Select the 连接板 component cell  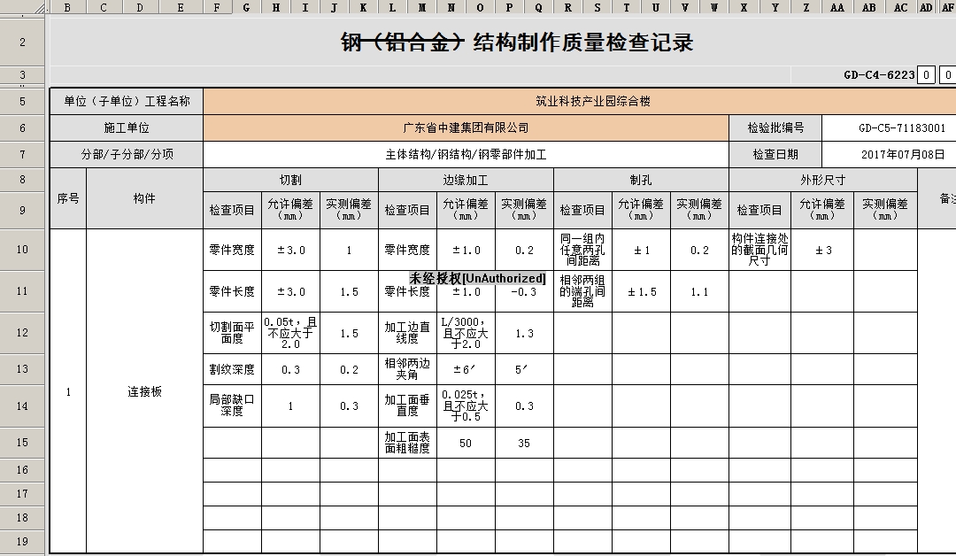(x=144, y=392)
